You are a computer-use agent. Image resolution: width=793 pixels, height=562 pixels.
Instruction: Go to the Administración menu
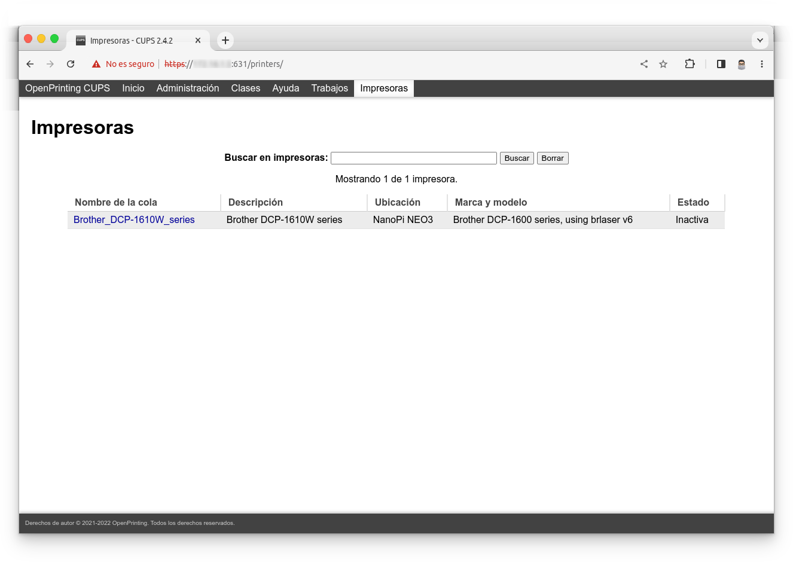click(x=188, y=88)
